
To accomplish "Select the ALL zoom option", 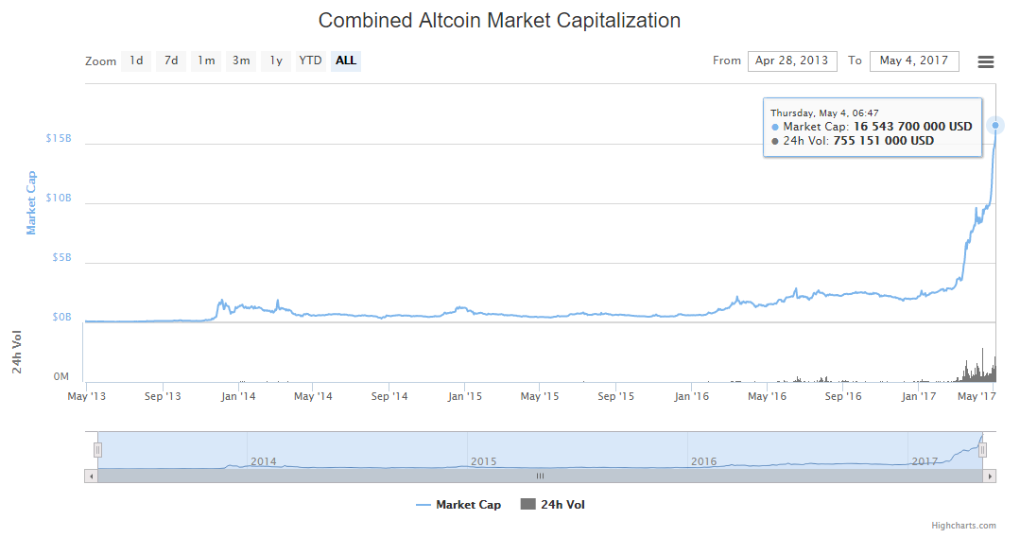I will 346,61.
